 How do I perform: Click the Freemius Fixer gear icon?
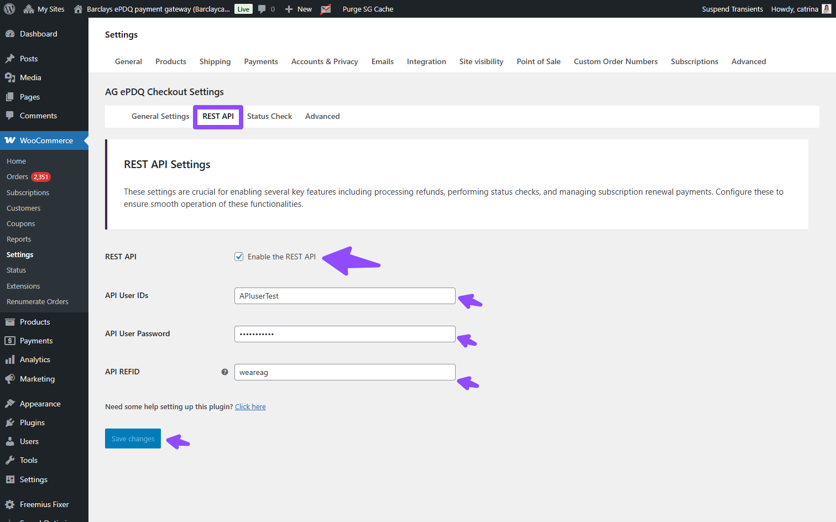(10, 504)
